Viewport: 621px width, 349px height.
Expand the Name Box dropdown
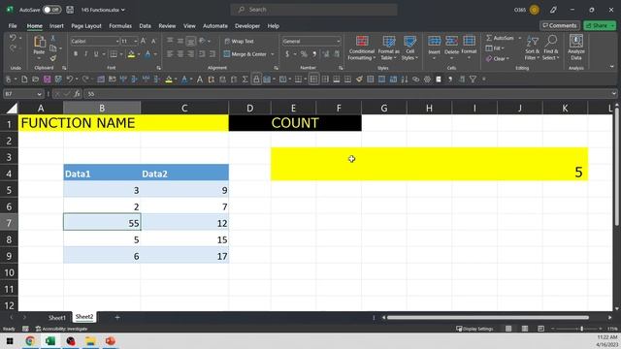point(39,94)
